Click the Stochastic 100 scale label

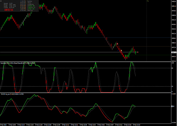tap(173, 63)
